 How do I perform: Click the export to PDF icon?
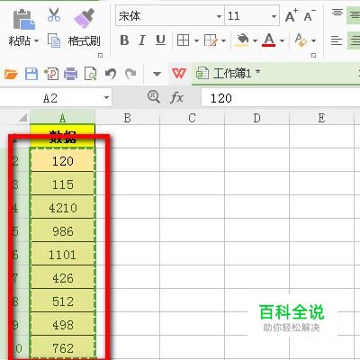coord(51,74)
